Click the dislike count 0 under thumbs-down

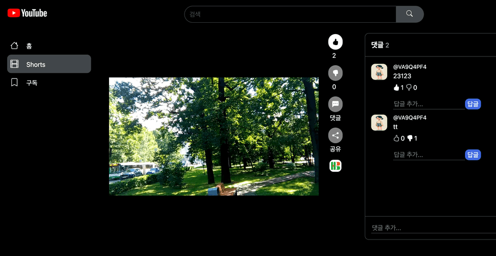coord(334,87)
